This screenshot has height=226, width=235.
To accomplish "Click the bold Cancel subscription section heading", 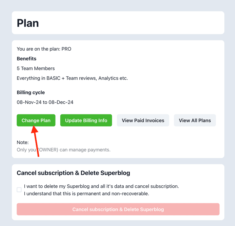I will pos(73,173).
